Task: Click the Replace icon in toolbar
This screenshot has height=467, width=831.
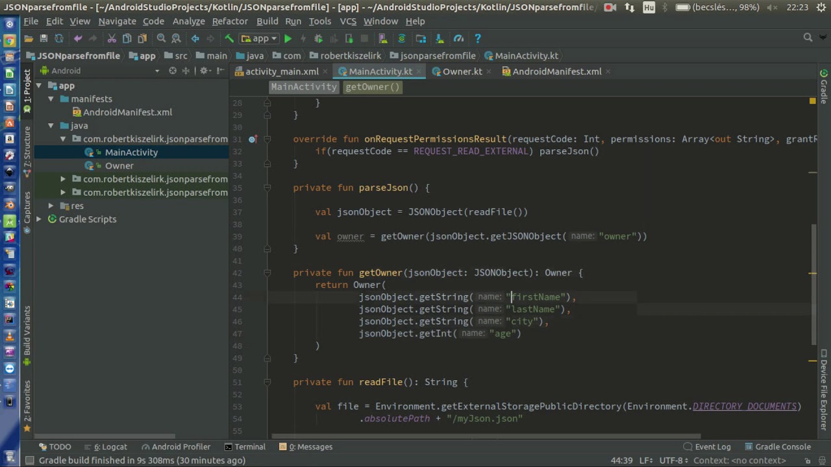Action: (x=176, y=38)
